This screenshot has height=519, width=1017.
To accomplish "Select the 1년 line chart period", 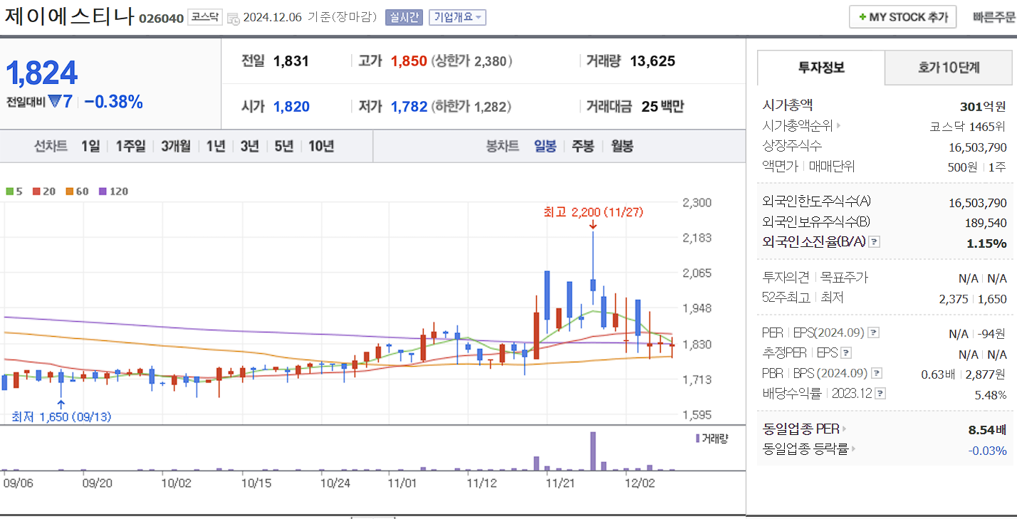I will [216, 147].
